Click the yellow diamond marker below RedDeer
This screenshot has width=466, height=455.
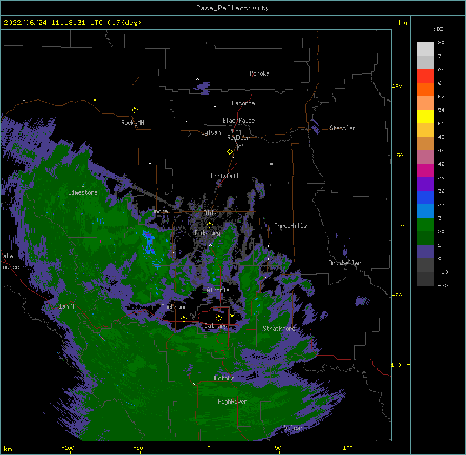point(230,152)
